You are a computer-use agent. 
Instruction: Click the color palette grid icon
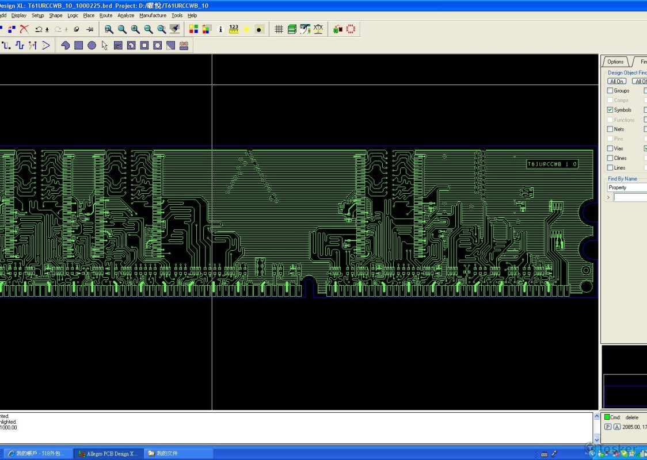pyautogui.click(x=193, y=29)
